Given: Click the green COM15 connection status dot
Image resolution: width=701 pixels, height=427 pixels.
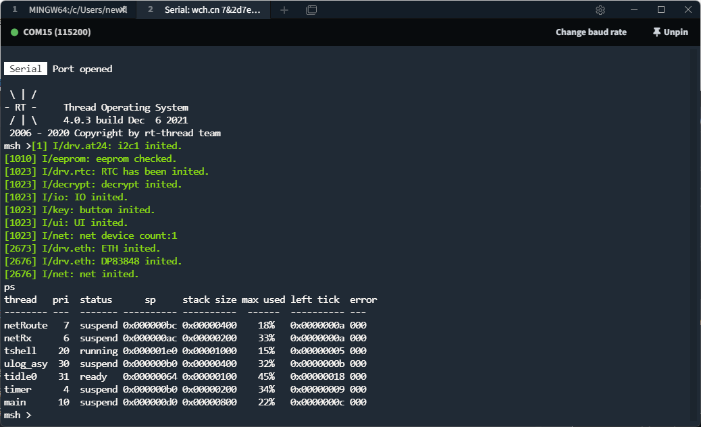Looking at the screenshot, I should [14, 32].
